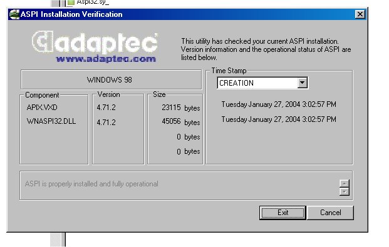Click the version 4.71.2 for WNASPI32.DLL
This screenshot has width=389, height=247.
coord(106,123)
